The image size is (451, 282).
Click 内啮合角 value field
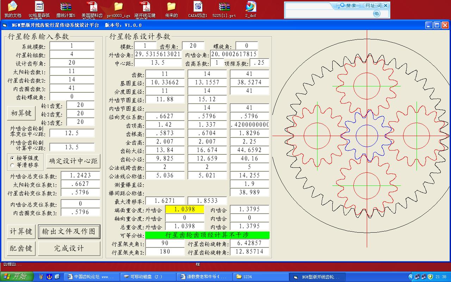[234, 54]
